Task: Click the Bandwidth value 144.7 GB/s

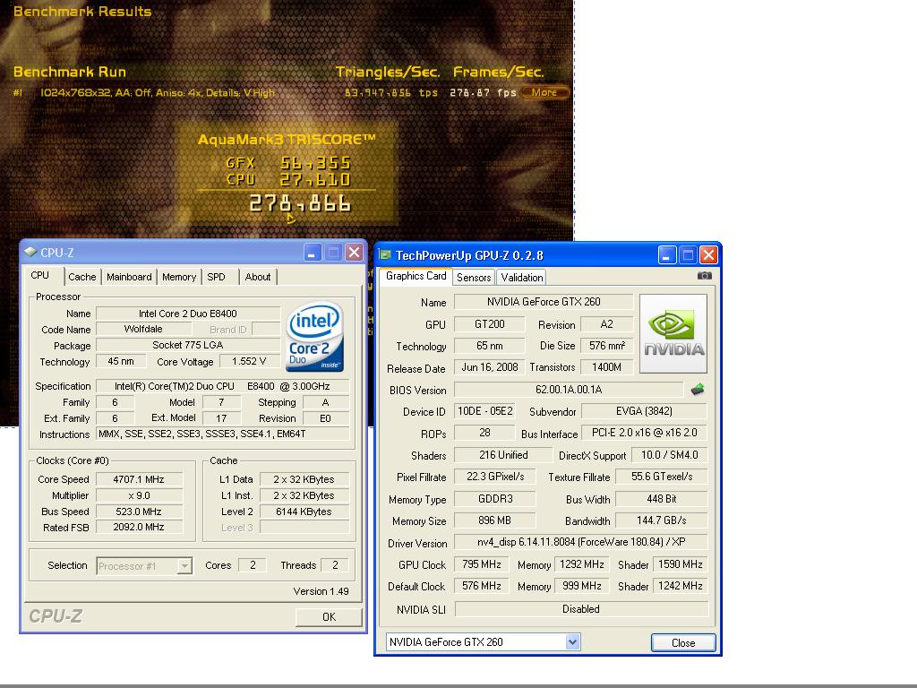Action: 662,520
